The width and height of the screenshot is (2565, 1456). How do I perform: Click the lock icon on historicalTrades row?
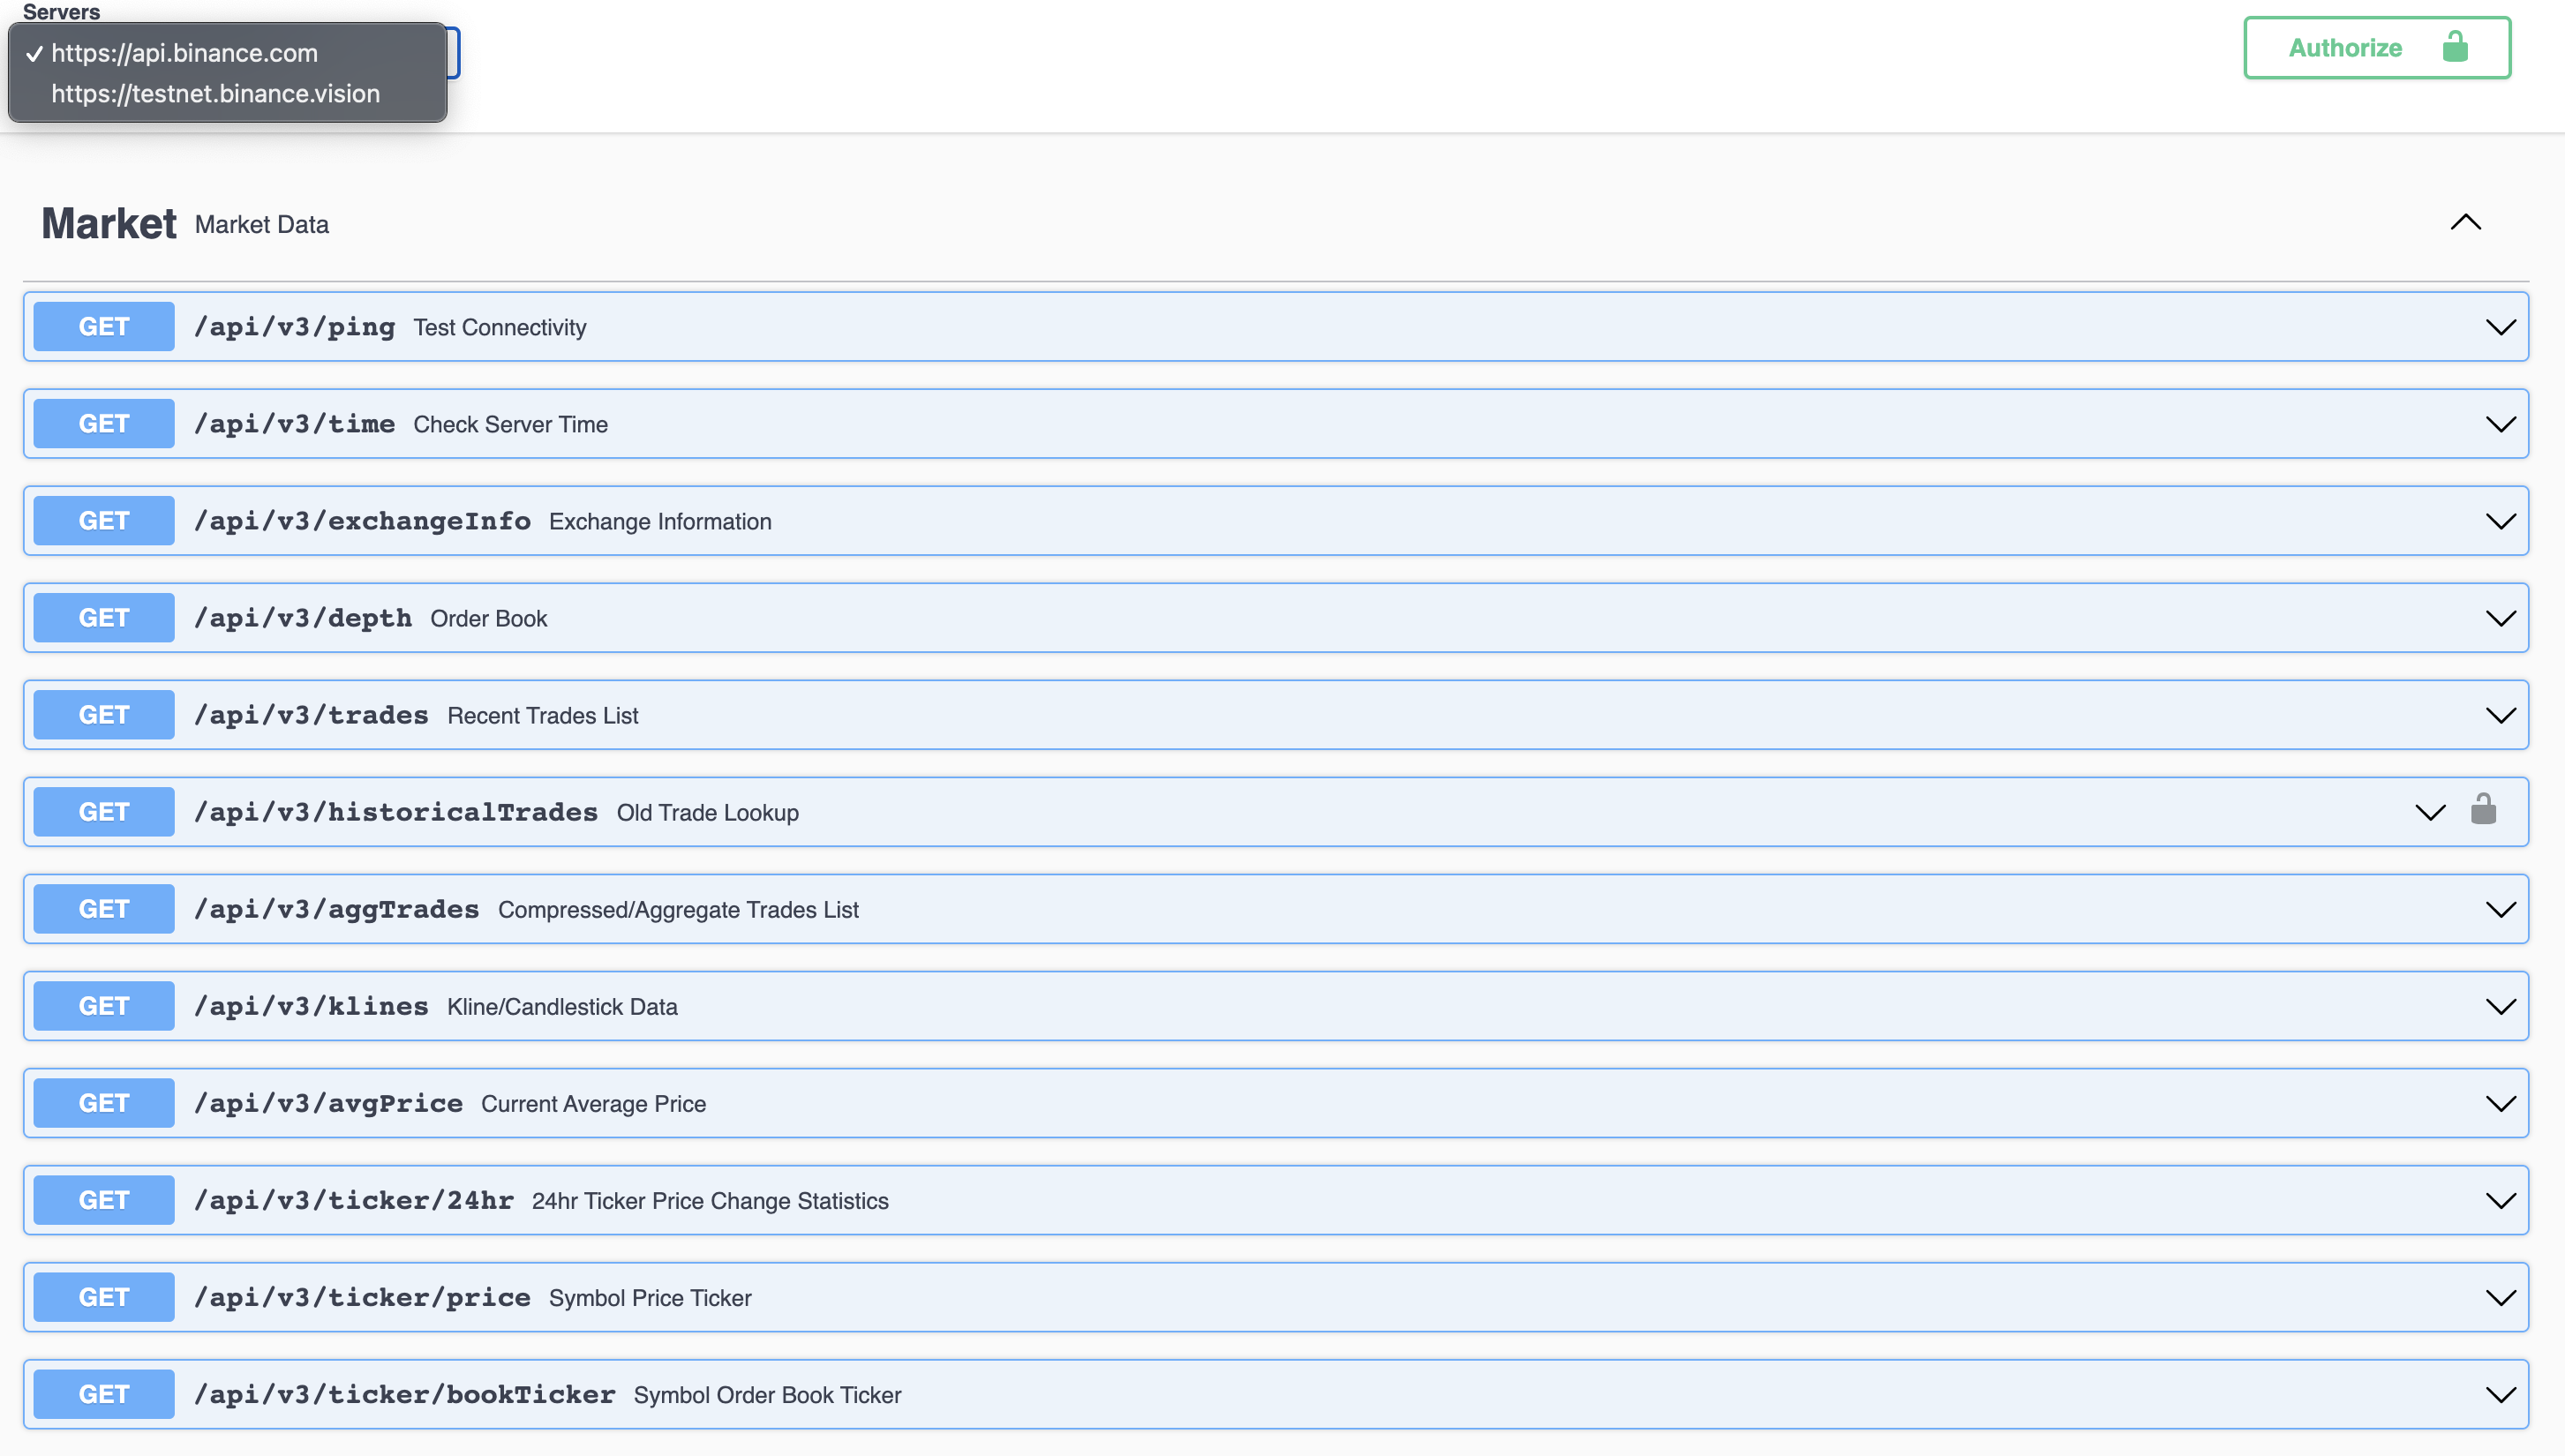(2483, 809)
